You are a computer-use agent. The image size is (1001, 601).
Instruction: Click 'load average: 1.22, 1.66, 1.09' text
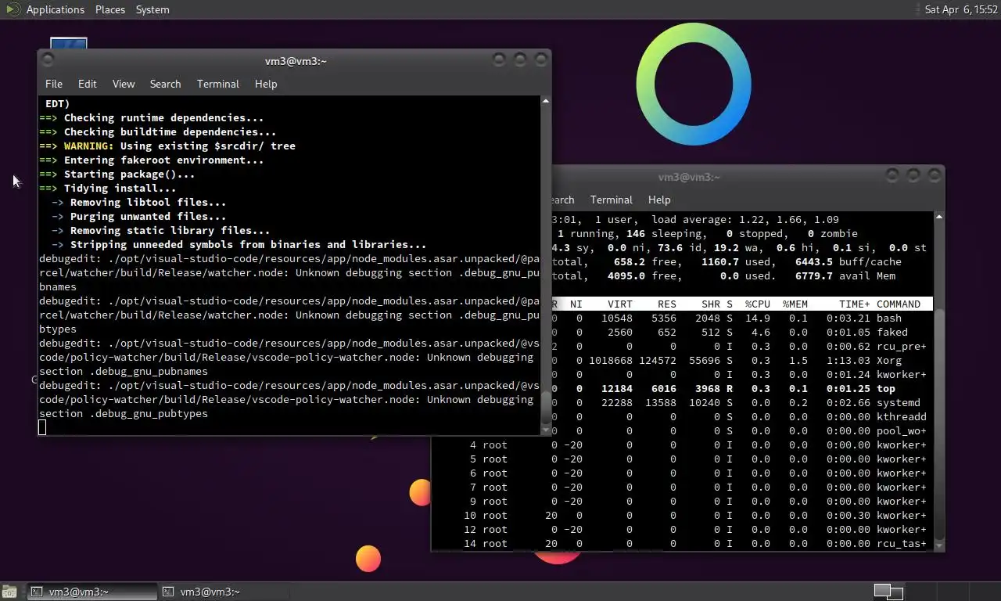click(745, 219)
